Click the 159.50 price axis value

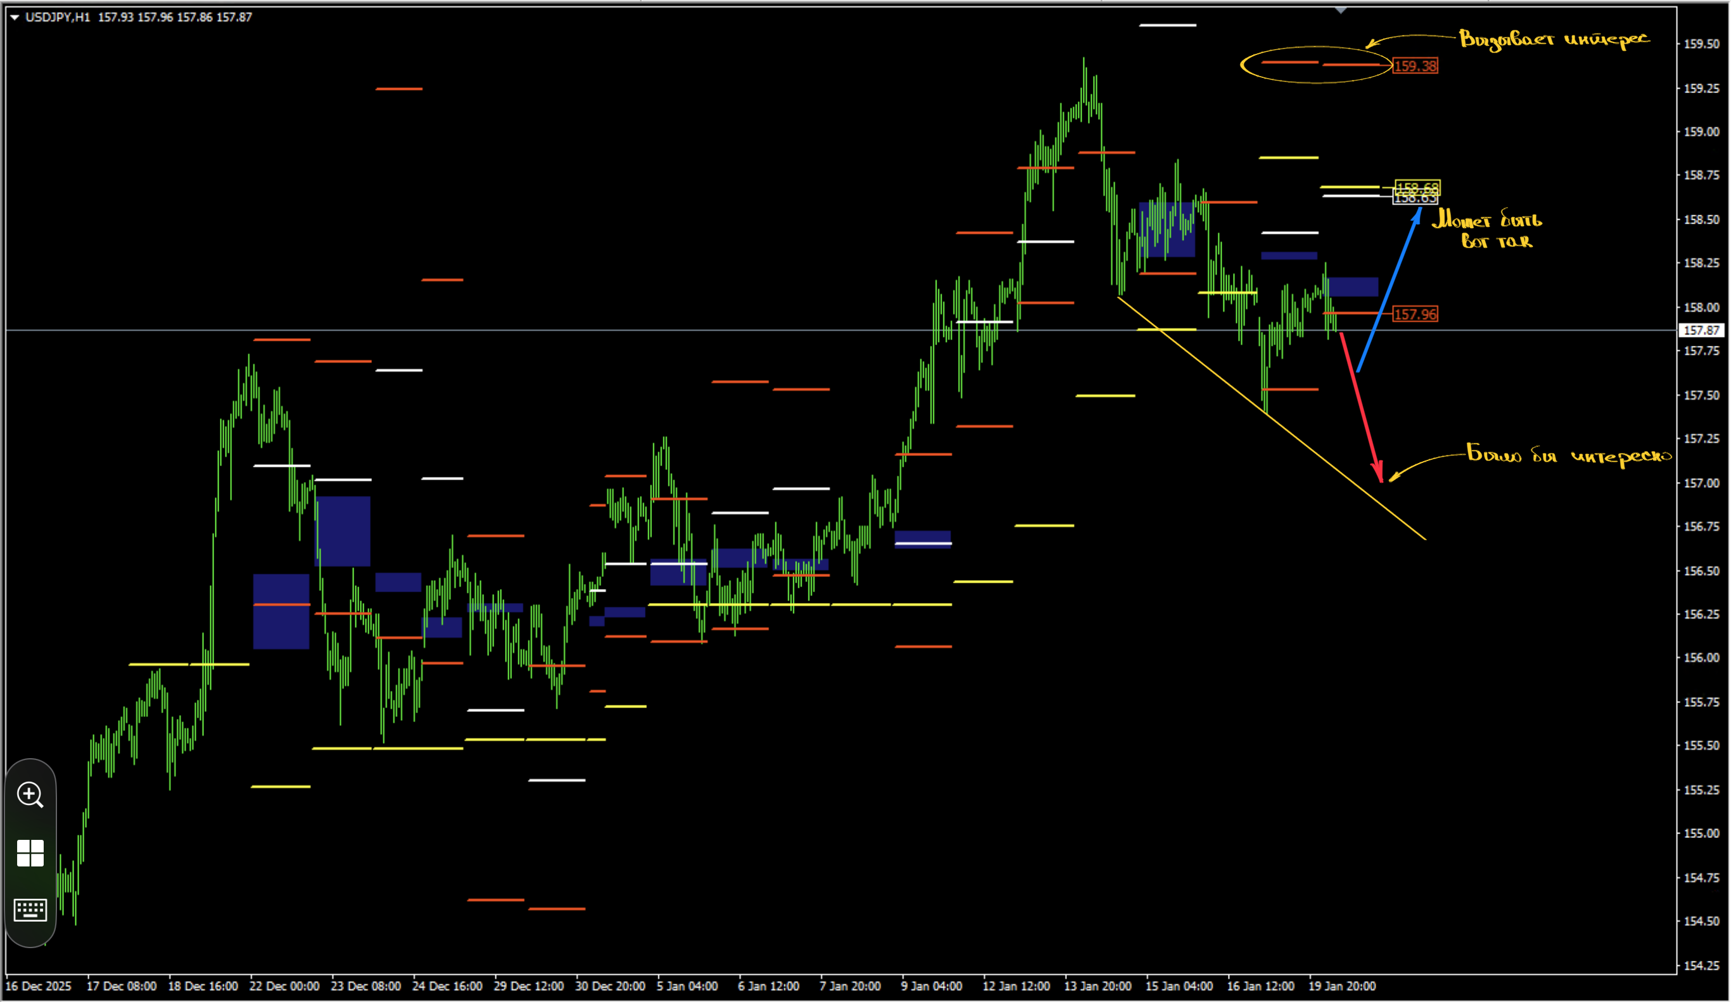1701,44
